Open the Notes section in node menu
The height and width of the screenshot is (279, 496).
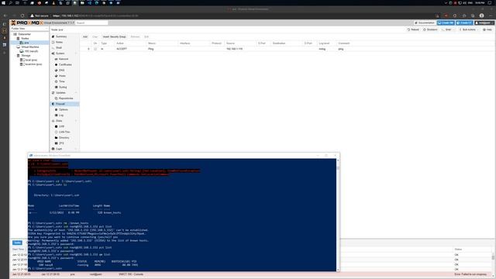(x=59, y=42)
